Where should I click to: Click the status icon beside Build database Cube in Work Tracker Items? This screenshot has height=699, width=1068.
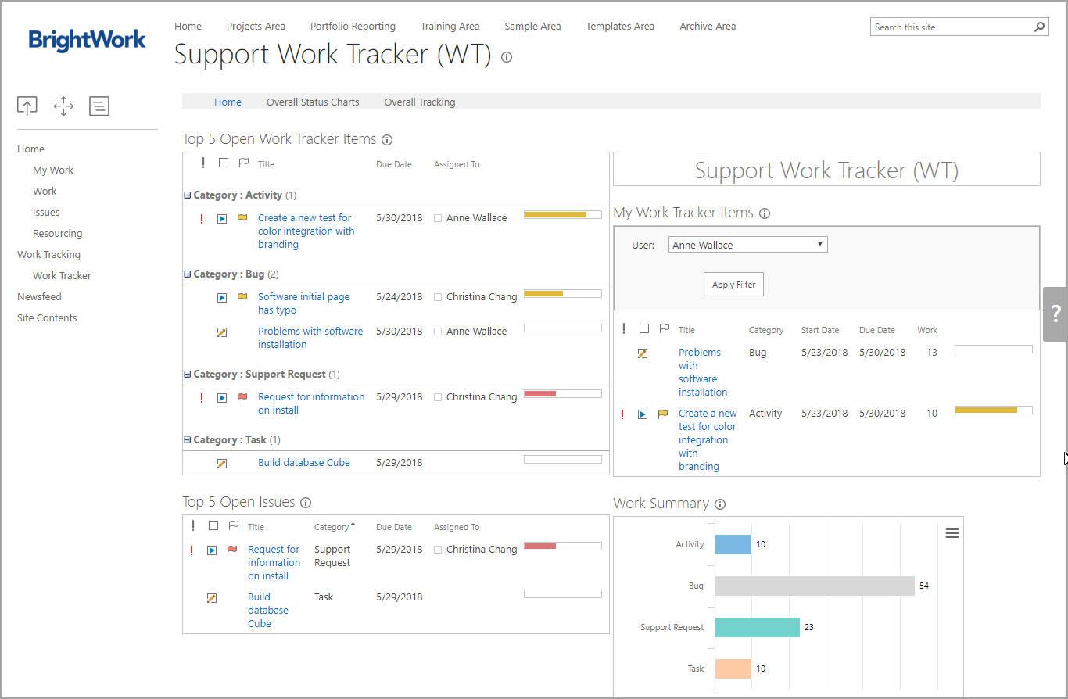click(x=222, y=464)
